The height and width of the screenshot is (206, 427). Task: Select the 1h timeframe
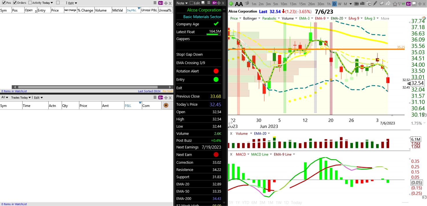(329, 4)
